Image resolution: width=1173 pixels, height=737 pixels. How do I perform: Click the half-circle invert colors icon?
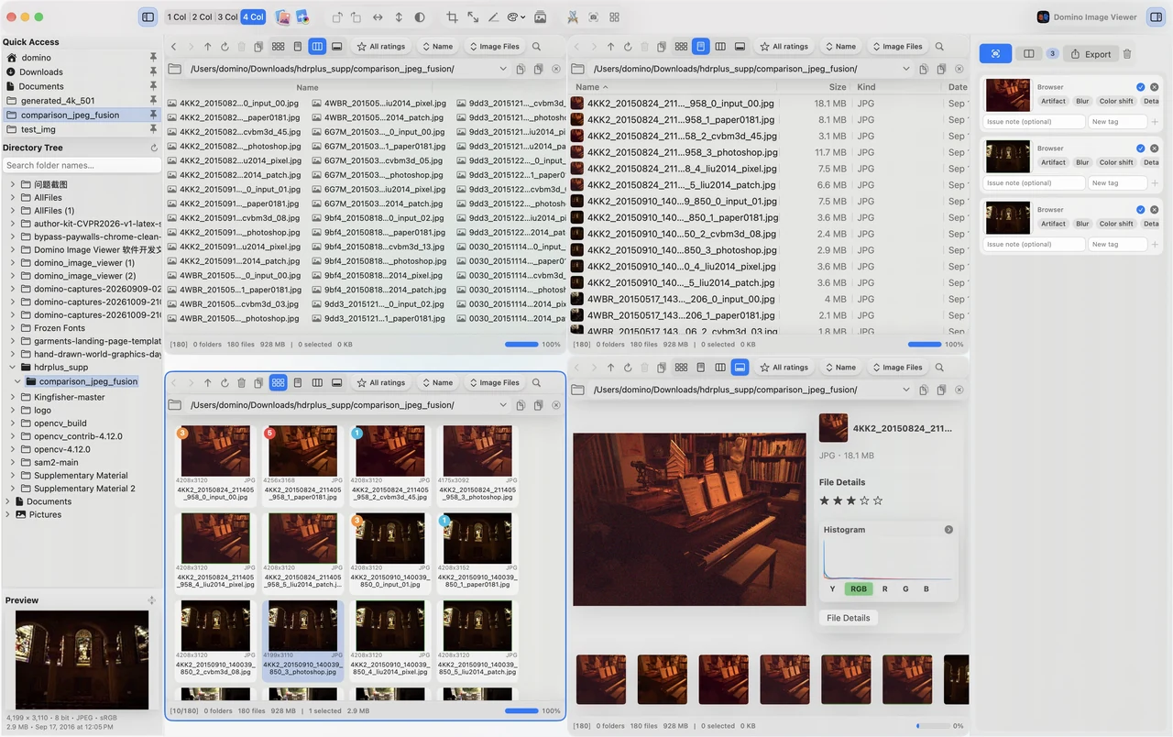pos(420,16)
